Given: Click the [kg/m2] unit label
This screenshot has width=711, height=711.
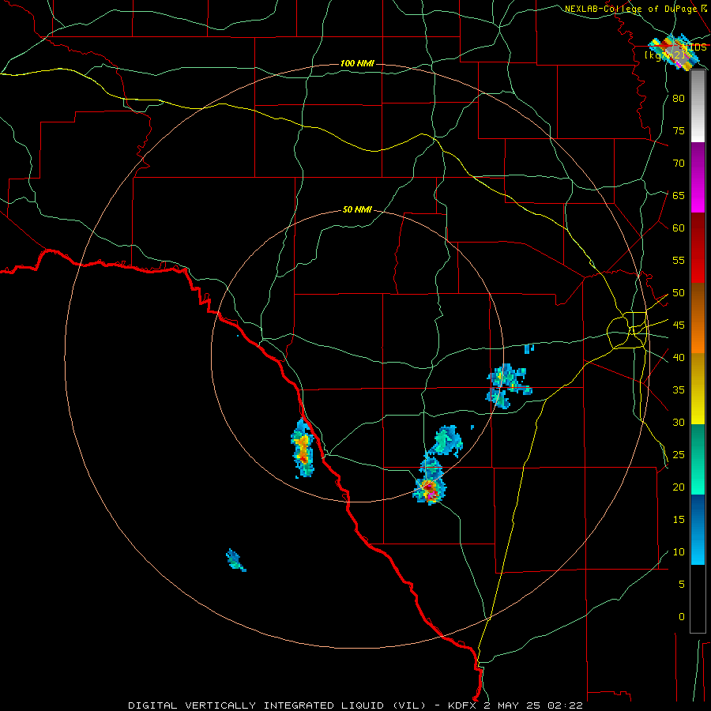Looking at the screenshot, I should (664, 55).
